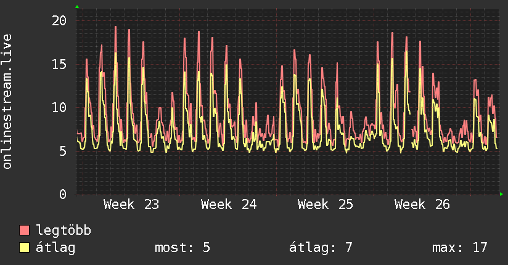
Task: Click the yellow átlag legend color swatch
Action: click(24, 248)
